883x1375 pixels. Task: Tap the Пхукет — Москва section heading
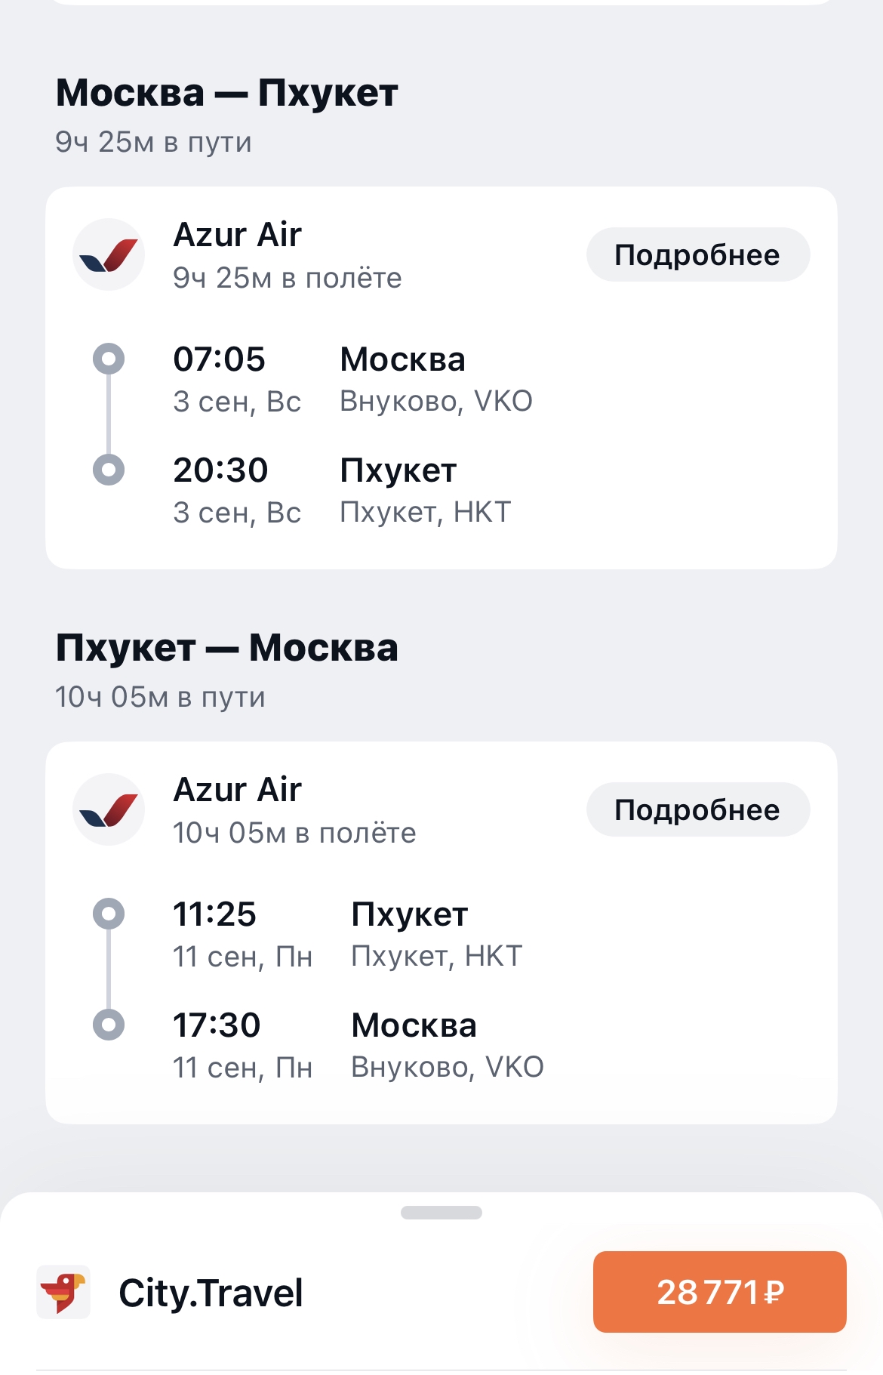click(x=226, y=649)
